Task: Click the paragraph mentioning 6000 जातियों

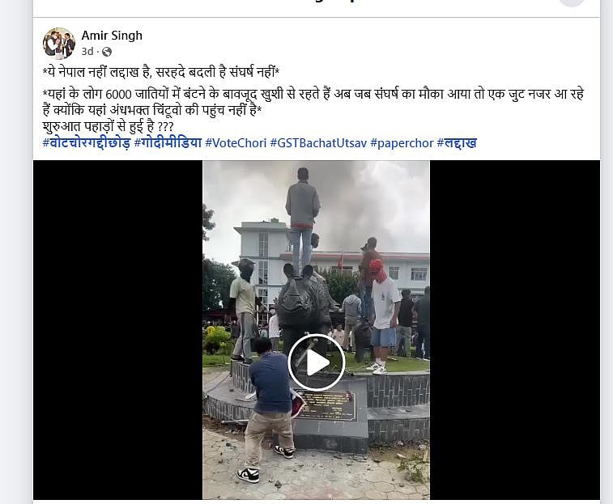Action: [x=313, y=102]
